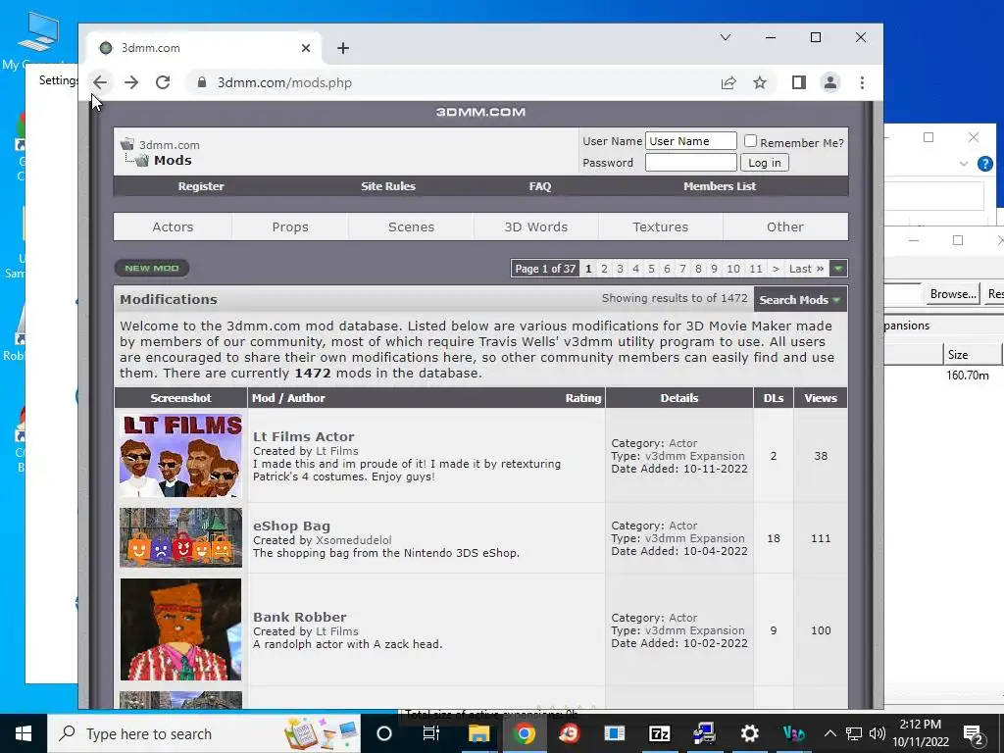Select the Scenes category tab
Screen dimensions: 1004x753
pyautogui.click(x=411, y=226)
